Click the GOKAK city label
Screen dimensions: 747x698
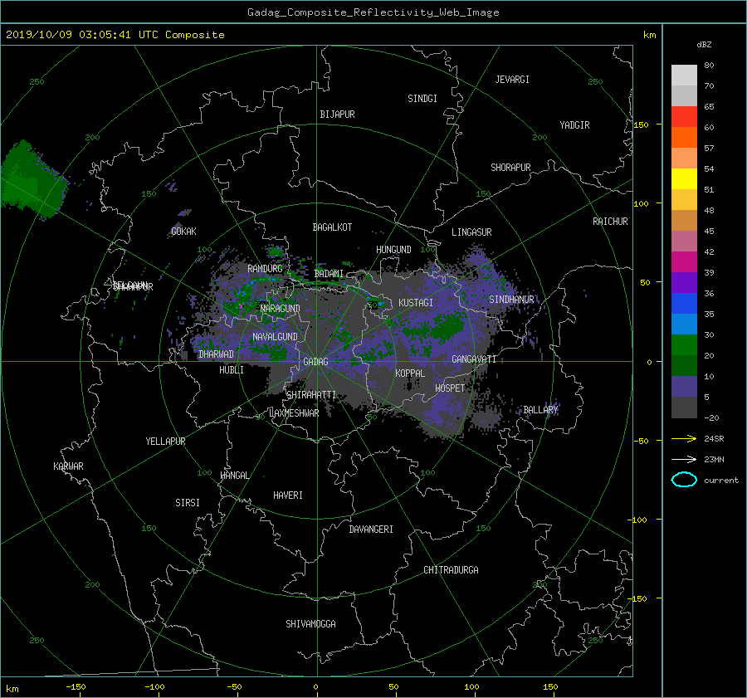coord(183,231)
